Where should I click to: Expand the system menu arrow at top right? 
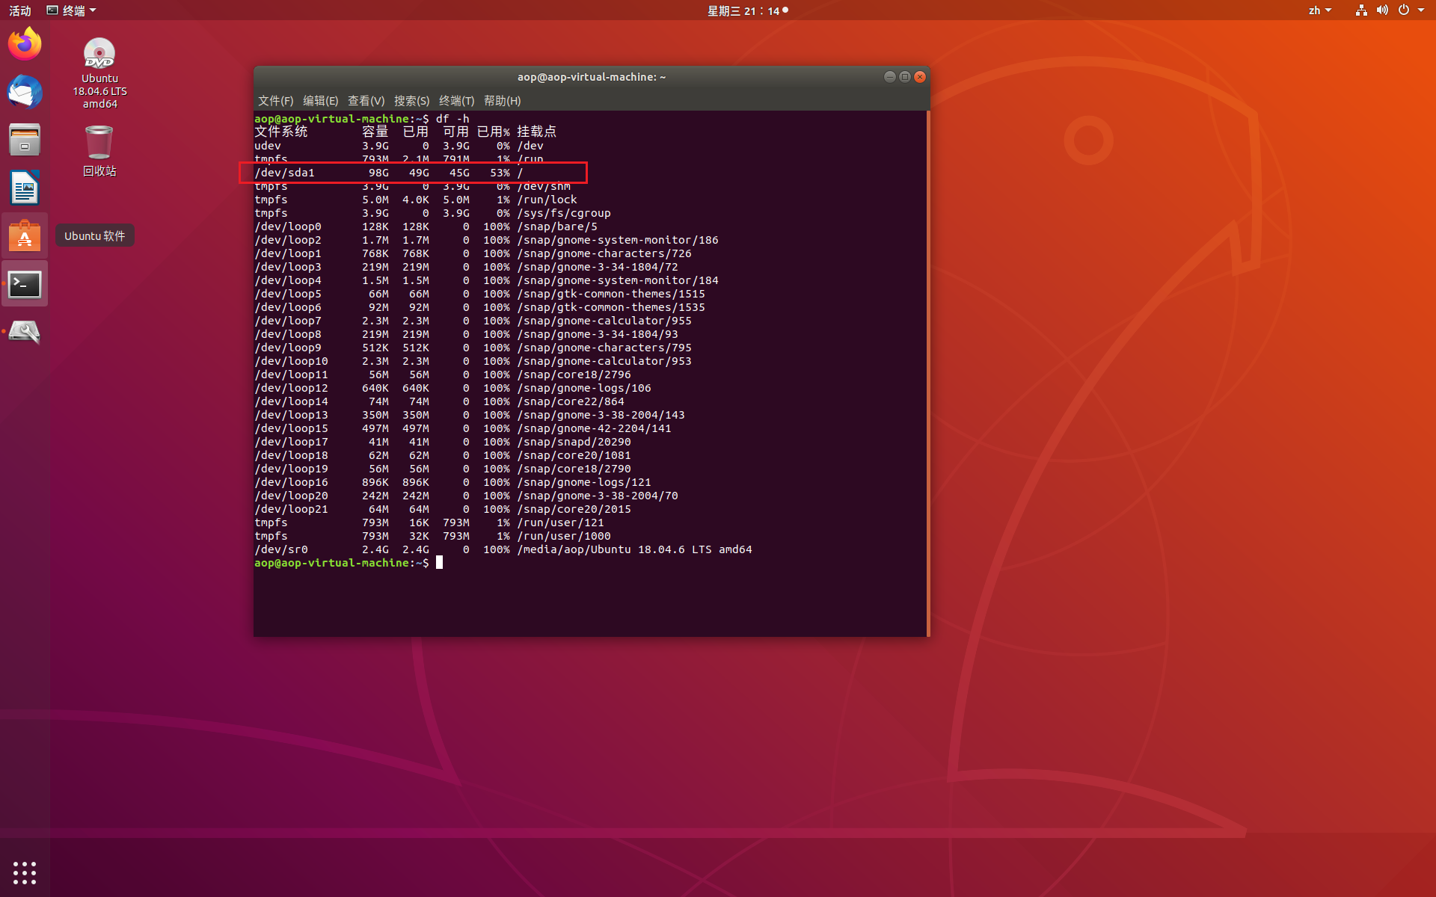[1421, 10]
